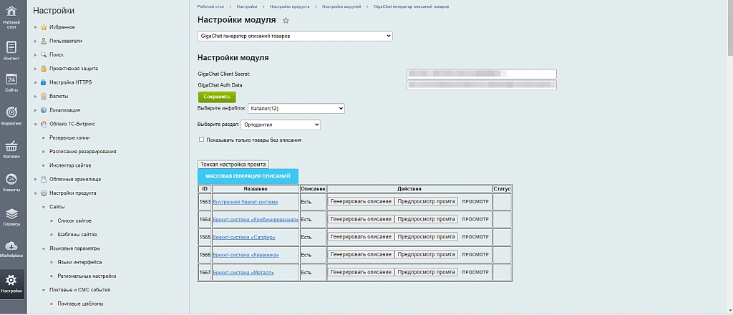The width and height of the screenshot is (733, 315).
Task: Add page to favorites with star icon
Action: 286,20
